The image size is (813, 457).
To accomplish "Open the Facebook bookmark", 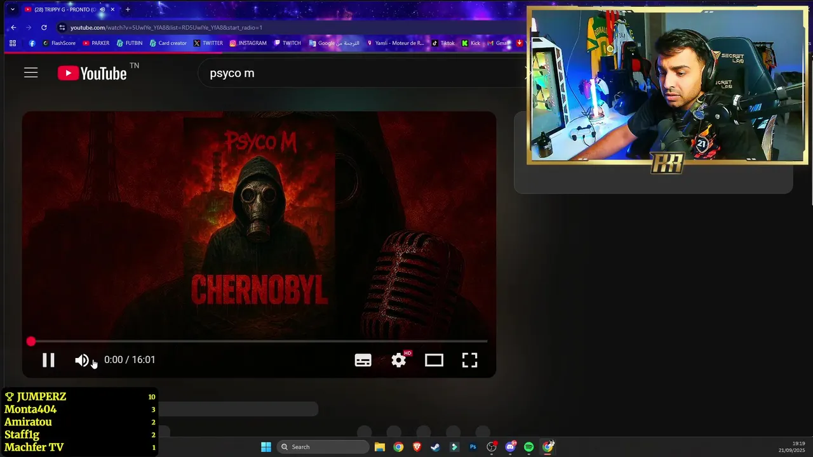I will pos(32,43).
